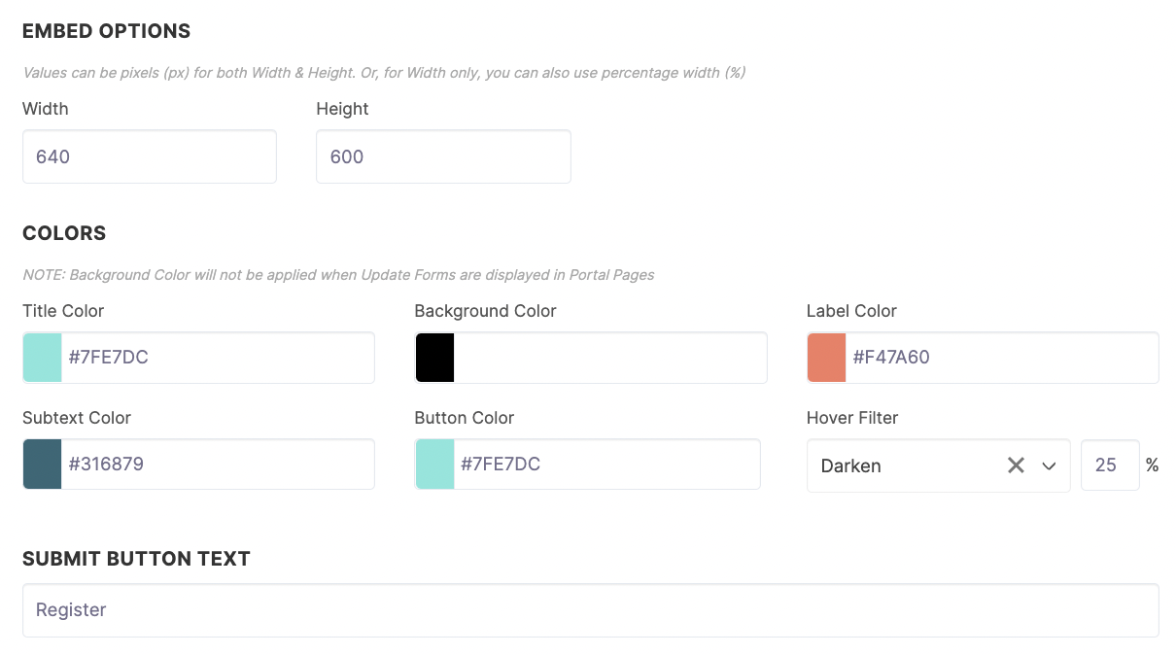Image resolution: width=1176 pixels, height=655 pixels.
Task: Clear the Darken hover filter selection
Action: point(1016,465)
